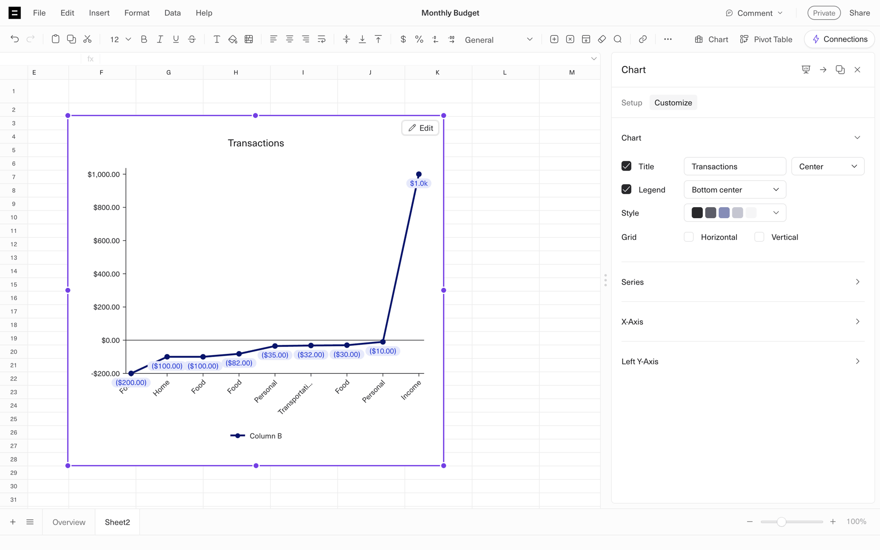The height and width of the screenshot is (550, 880).
Task: Open the more options ellipsis
Action: pyautogui.click(x=668, y=39)
